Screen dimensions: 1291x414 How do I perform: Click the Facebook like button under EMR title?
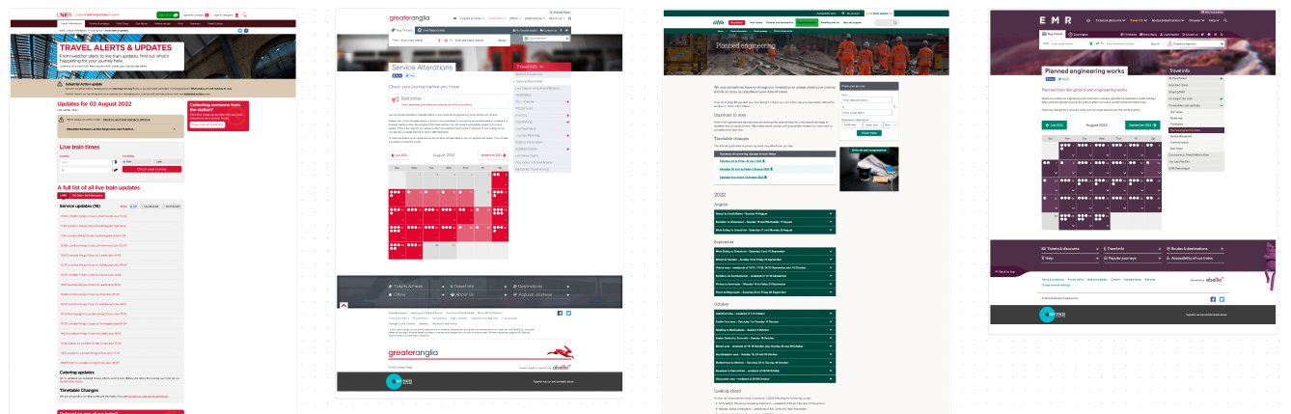click(x=1051, y=78)
